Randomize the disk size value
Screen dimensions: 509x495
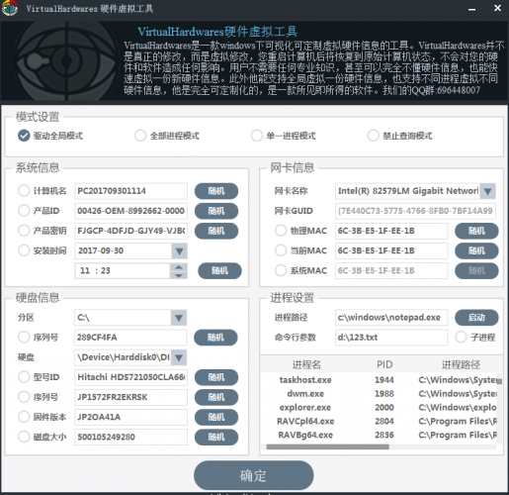coord(216,438)
